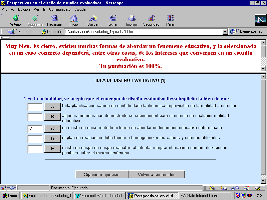The height and width of the screenshot is (200, 267).
Task: Open Composer from status bar pencil icon
Action: [258, 188]
